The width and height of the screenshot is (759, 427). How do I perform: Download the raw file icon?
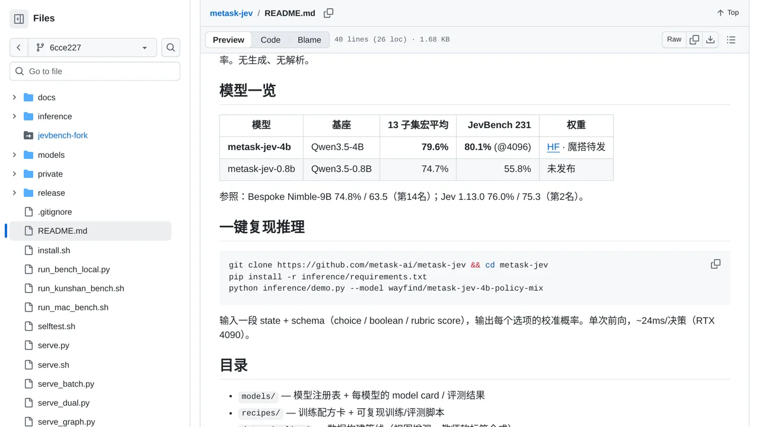pyautogui.click(x=710, y=39)
